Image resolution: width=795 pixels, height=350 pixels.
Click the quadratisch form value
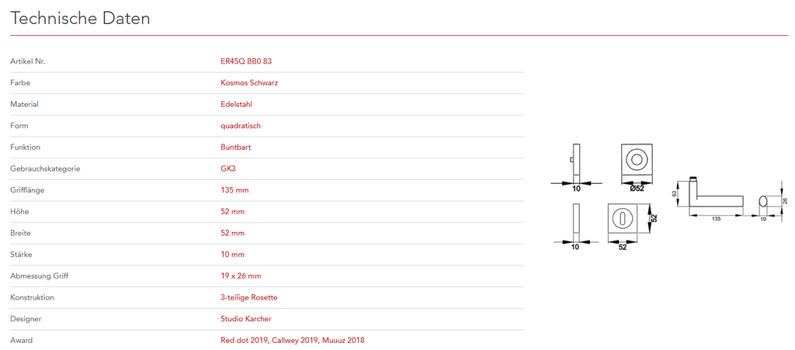(x=241, y=126)
